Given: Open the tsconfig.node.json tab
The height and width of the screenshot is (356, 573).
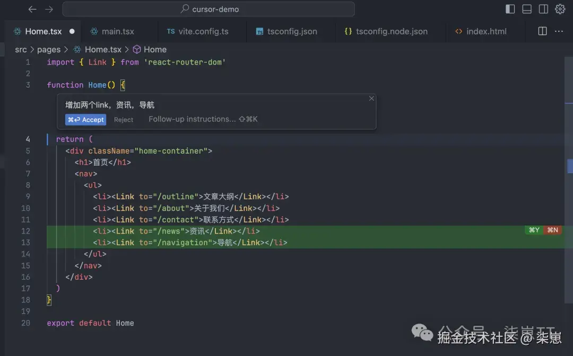Looking at the screenshot, I should coord(392,31).
